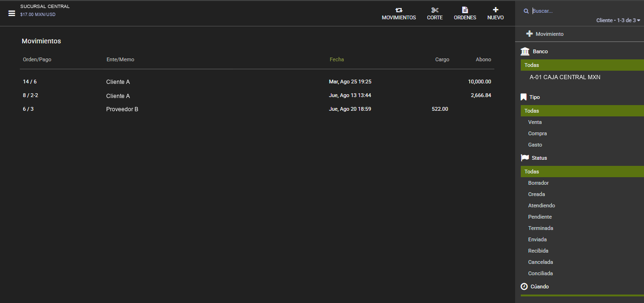Click the Banco bank building icon
The width and height of the screenshot is (644, 303).
pyautogui.click(x=525, y=51)
